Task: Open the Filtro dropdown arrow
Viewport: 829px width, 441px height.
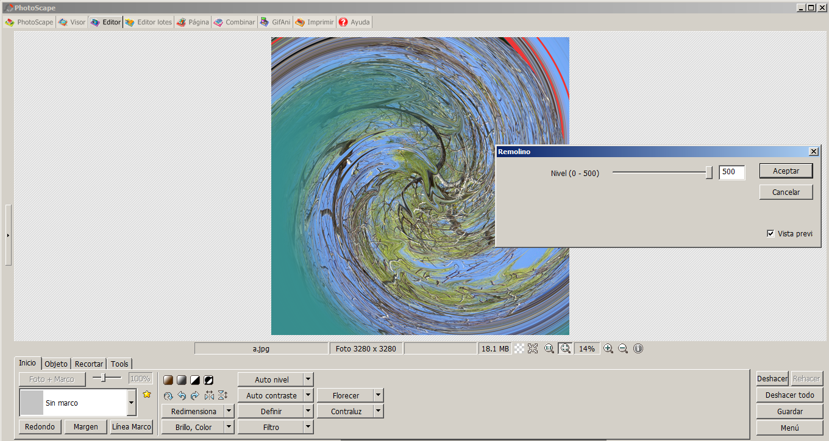Action: point(308,427)
